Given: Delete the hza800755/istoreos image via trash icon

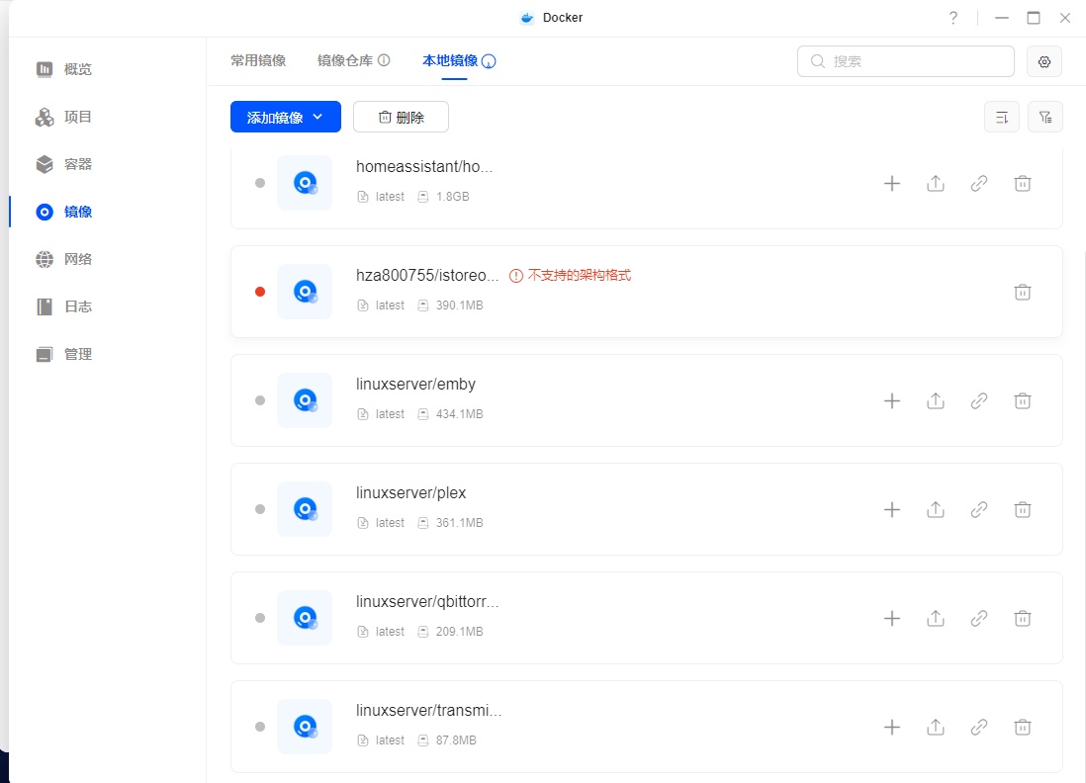Looking at the screenshot, I should coord(1023,292).
